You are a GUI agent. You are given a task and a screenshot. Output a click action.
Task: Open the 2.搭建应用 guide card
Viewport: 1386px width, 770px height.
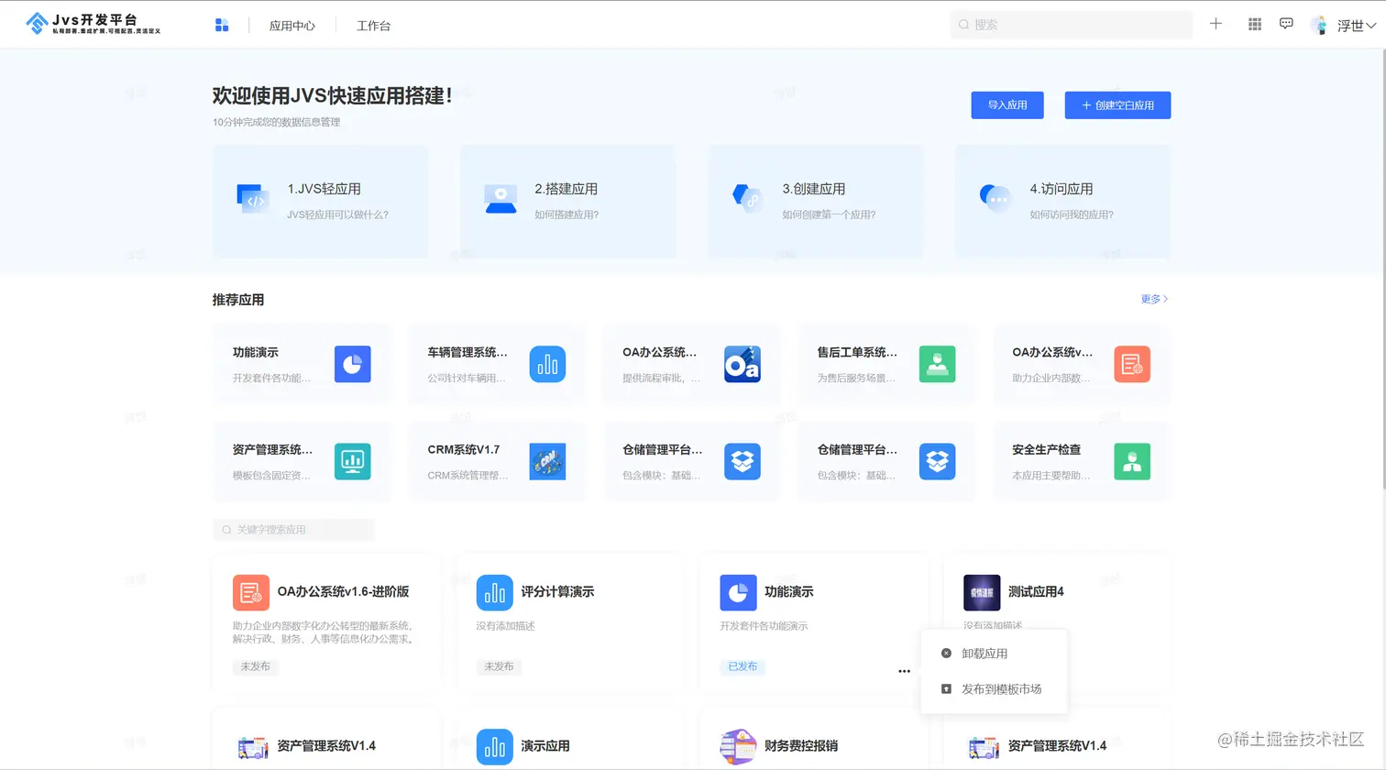(x=567, y=201)
